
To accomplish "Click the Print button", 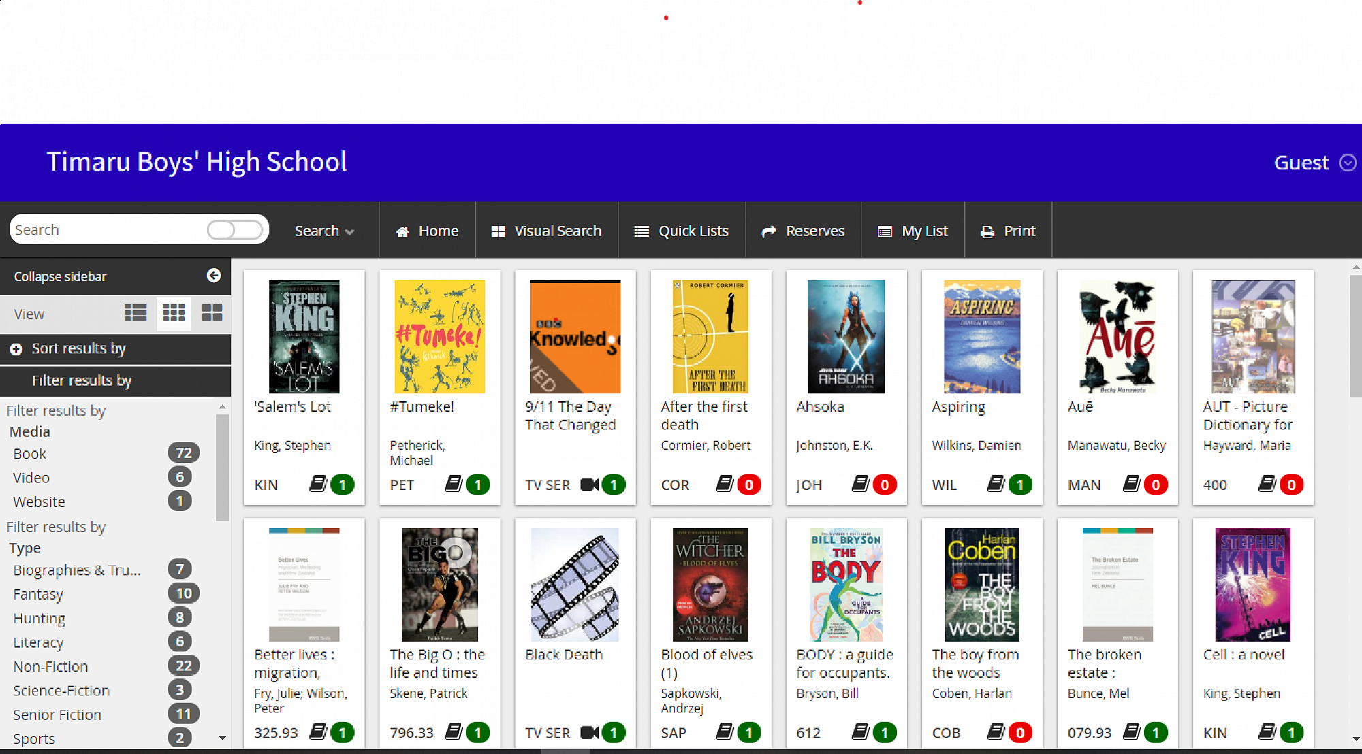I will point(1008,231).
